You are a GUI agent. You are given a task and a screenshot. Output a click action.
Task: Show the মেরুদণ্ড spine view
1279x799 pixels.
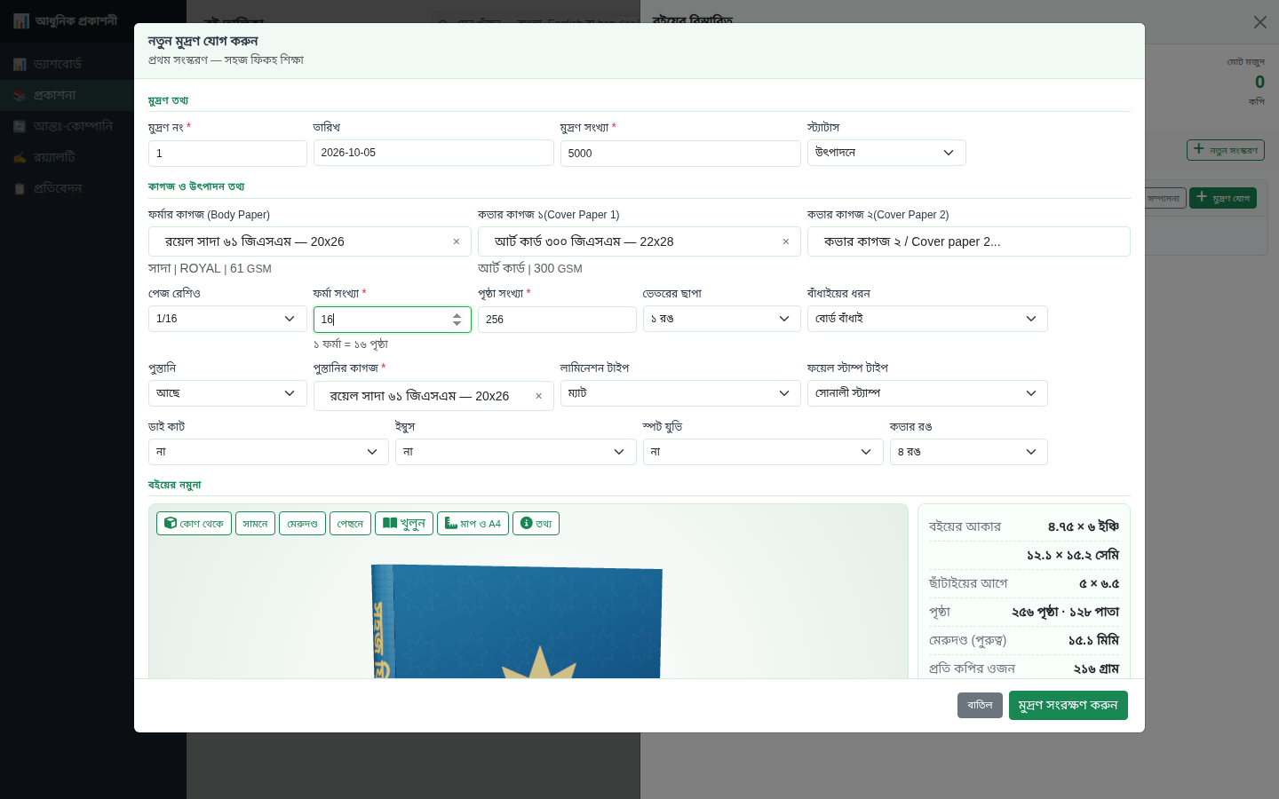302,524
